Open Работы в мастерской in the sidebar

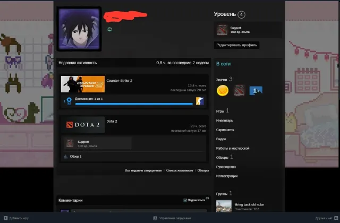coord(233,148)
